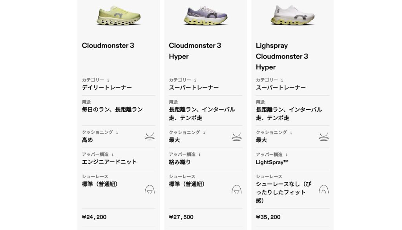Click info icon beside Cloudmonster 3 カテゴリー
Image resolution: width=402 pixels, height=230 pixels.
(108, 80)
